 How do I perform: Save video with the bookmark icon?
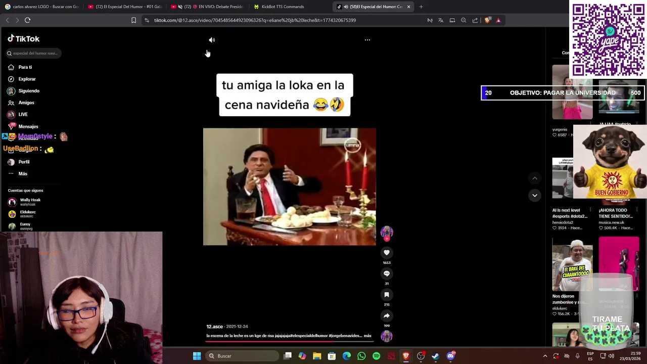[x=387, y=295]
